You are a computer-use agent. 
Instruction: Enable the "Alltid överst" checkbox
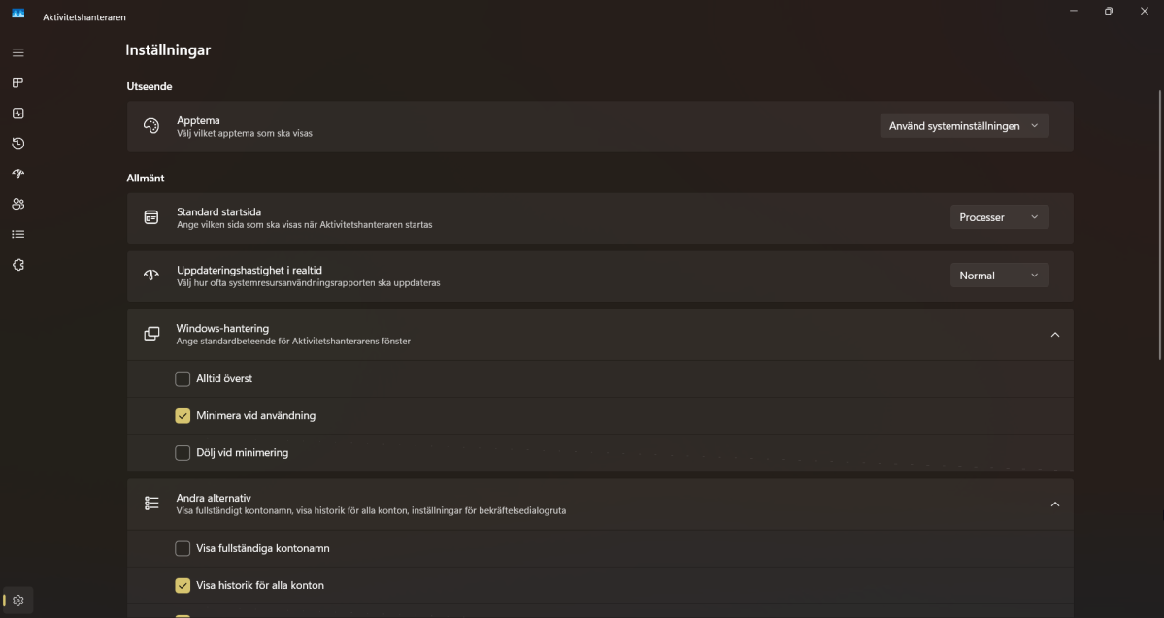pos(183,378)
